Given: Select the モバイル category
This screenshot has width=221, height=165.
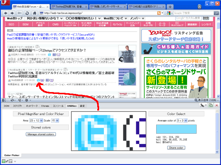Looking at the screenshot, I should pyautogui.click(x=117, y=24).
